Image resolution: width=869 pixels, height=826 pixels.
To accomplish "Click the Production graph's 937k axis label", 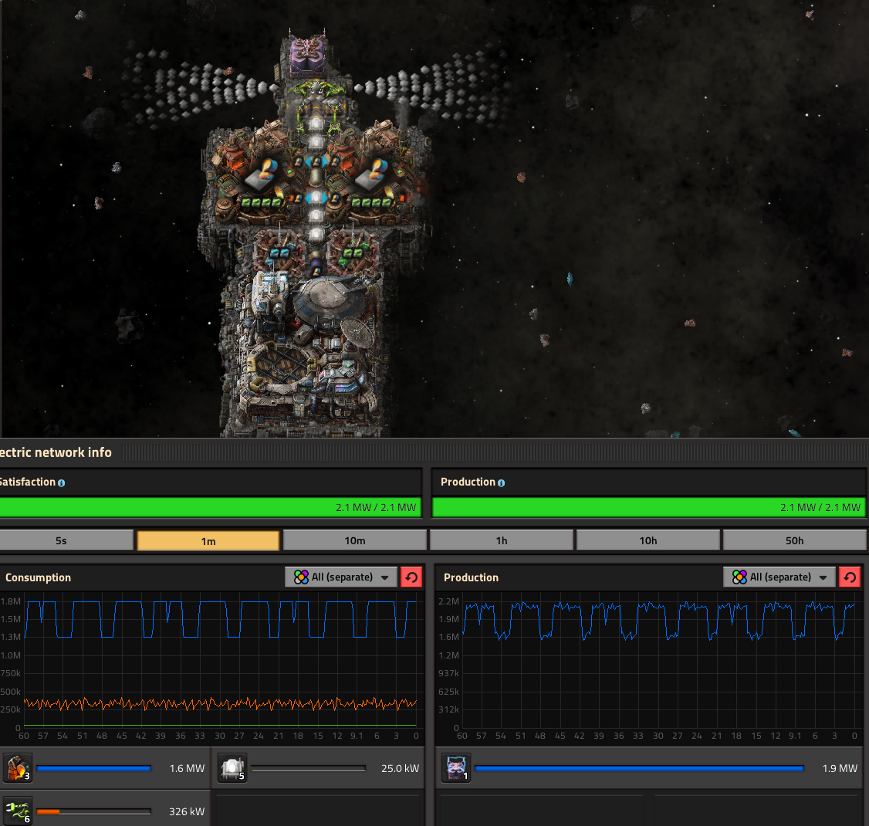I will point(448,673).
